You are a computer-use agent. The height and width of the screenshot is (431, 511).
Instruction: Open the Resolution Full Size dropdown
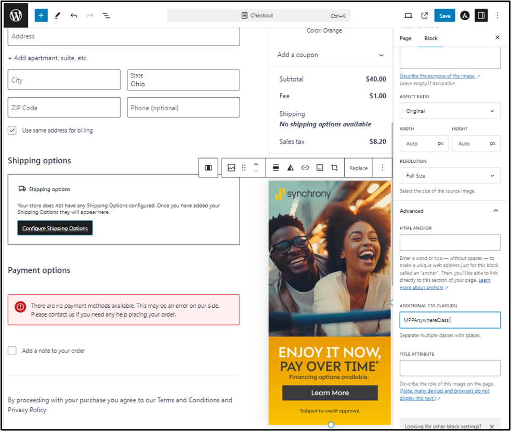click(450, 176)
